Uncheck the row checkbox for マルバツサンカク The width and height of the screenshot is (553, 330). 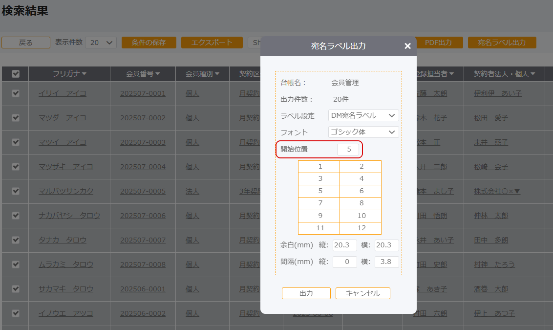pyautogui.click(x=16, y=191)
